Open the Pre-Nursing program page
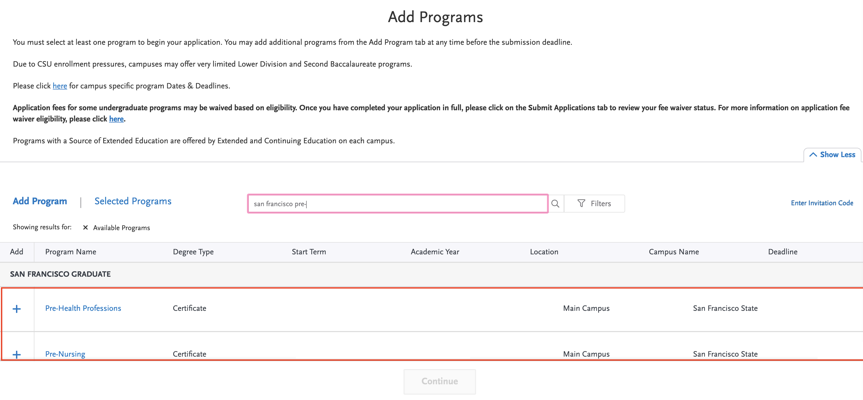The image size is (863, 400). tap(65, 354)
